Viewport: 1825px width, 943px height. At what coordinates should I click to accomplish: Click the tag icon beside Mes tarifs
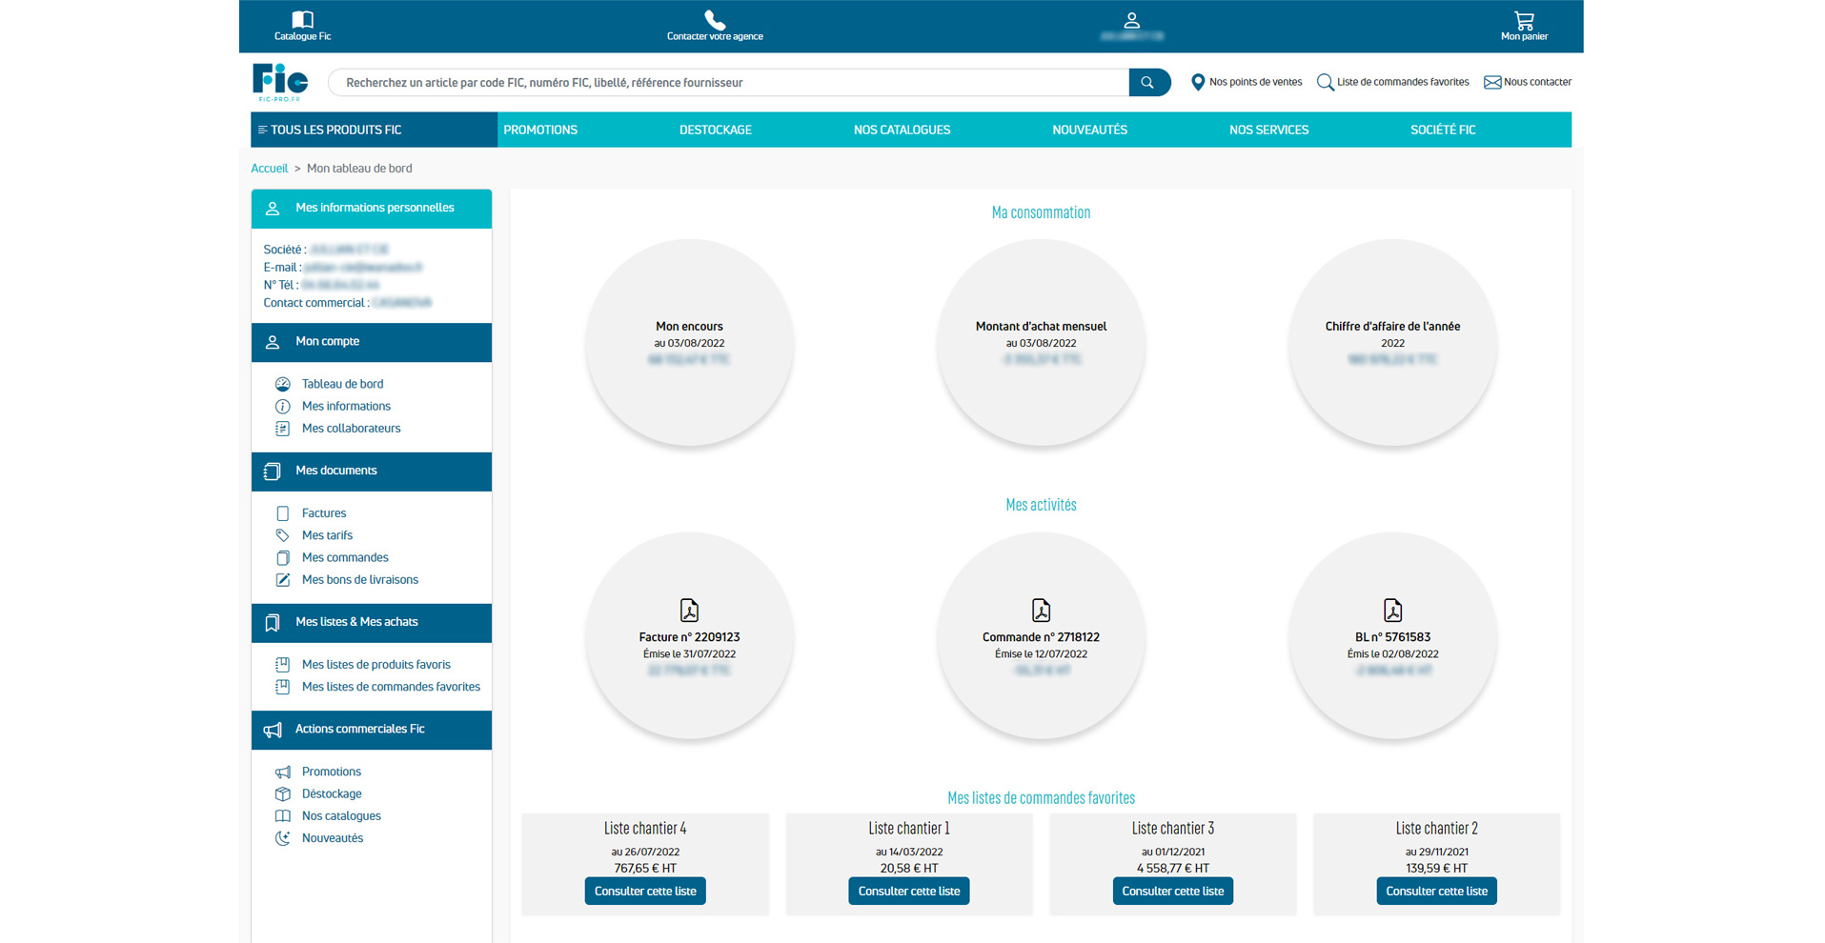pos(282,535)
